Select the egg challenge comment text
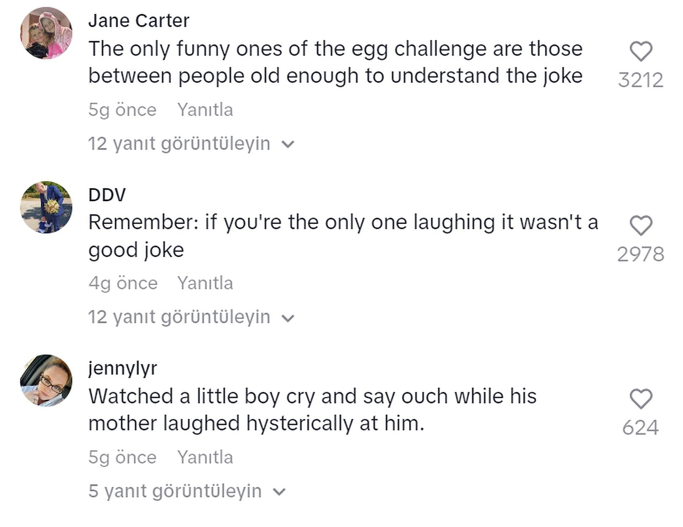Viewport: 683px width, 527px height. coord(335,62)
